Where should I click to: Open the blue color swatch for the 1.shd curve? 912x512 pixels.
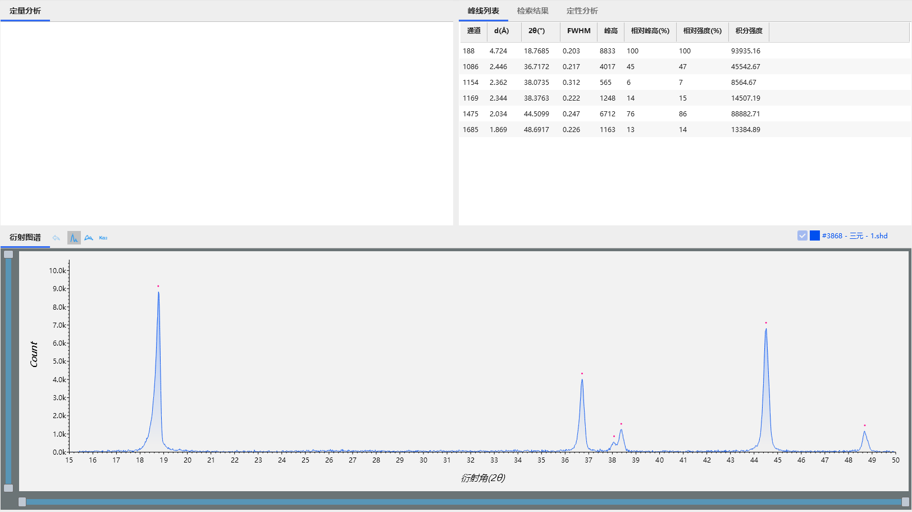point(814,235)
